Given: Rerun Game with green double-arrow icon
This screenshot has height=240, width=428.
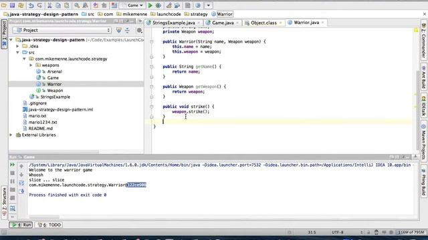Looking at the screenshot, I should 12,165.
